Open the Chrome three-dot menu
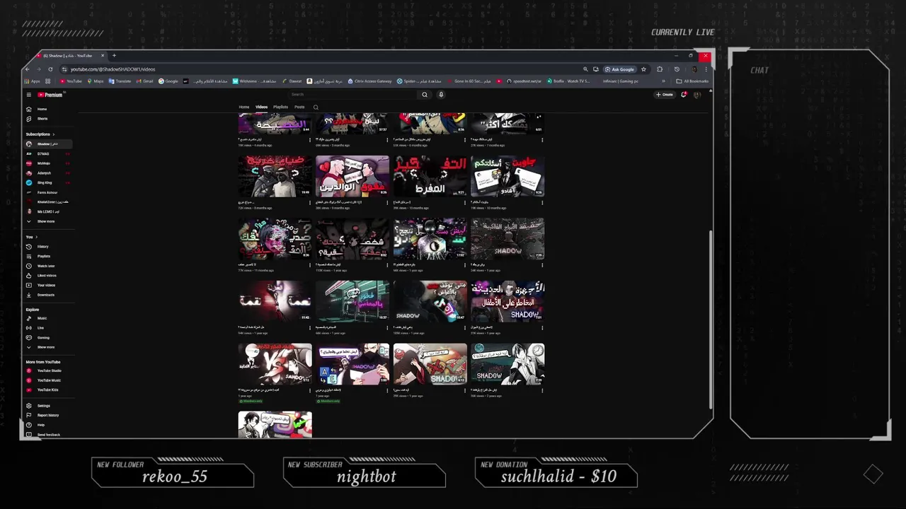Image resolution: width=906 pixels, height=509 pixels. pos(706,69)
